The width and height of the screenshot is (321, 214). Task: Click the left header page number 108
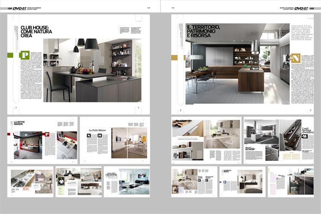pos(148,8)
